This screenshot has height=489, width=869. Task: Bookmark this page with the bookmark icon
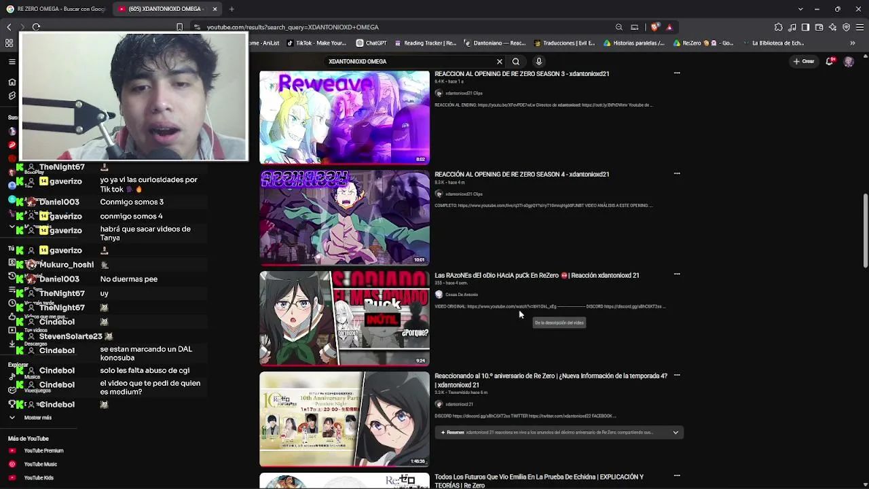pyautogui.click(x=179, y=27)
